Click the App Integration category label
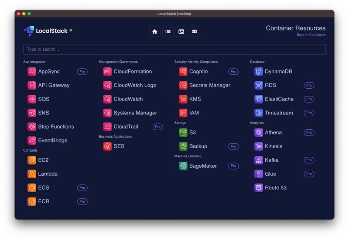Viewport: 349px width, 239px height. tap(35, 62)
